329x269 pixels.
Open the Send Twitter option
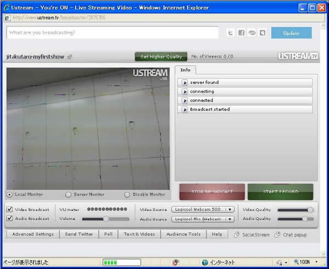click(79, 234)
